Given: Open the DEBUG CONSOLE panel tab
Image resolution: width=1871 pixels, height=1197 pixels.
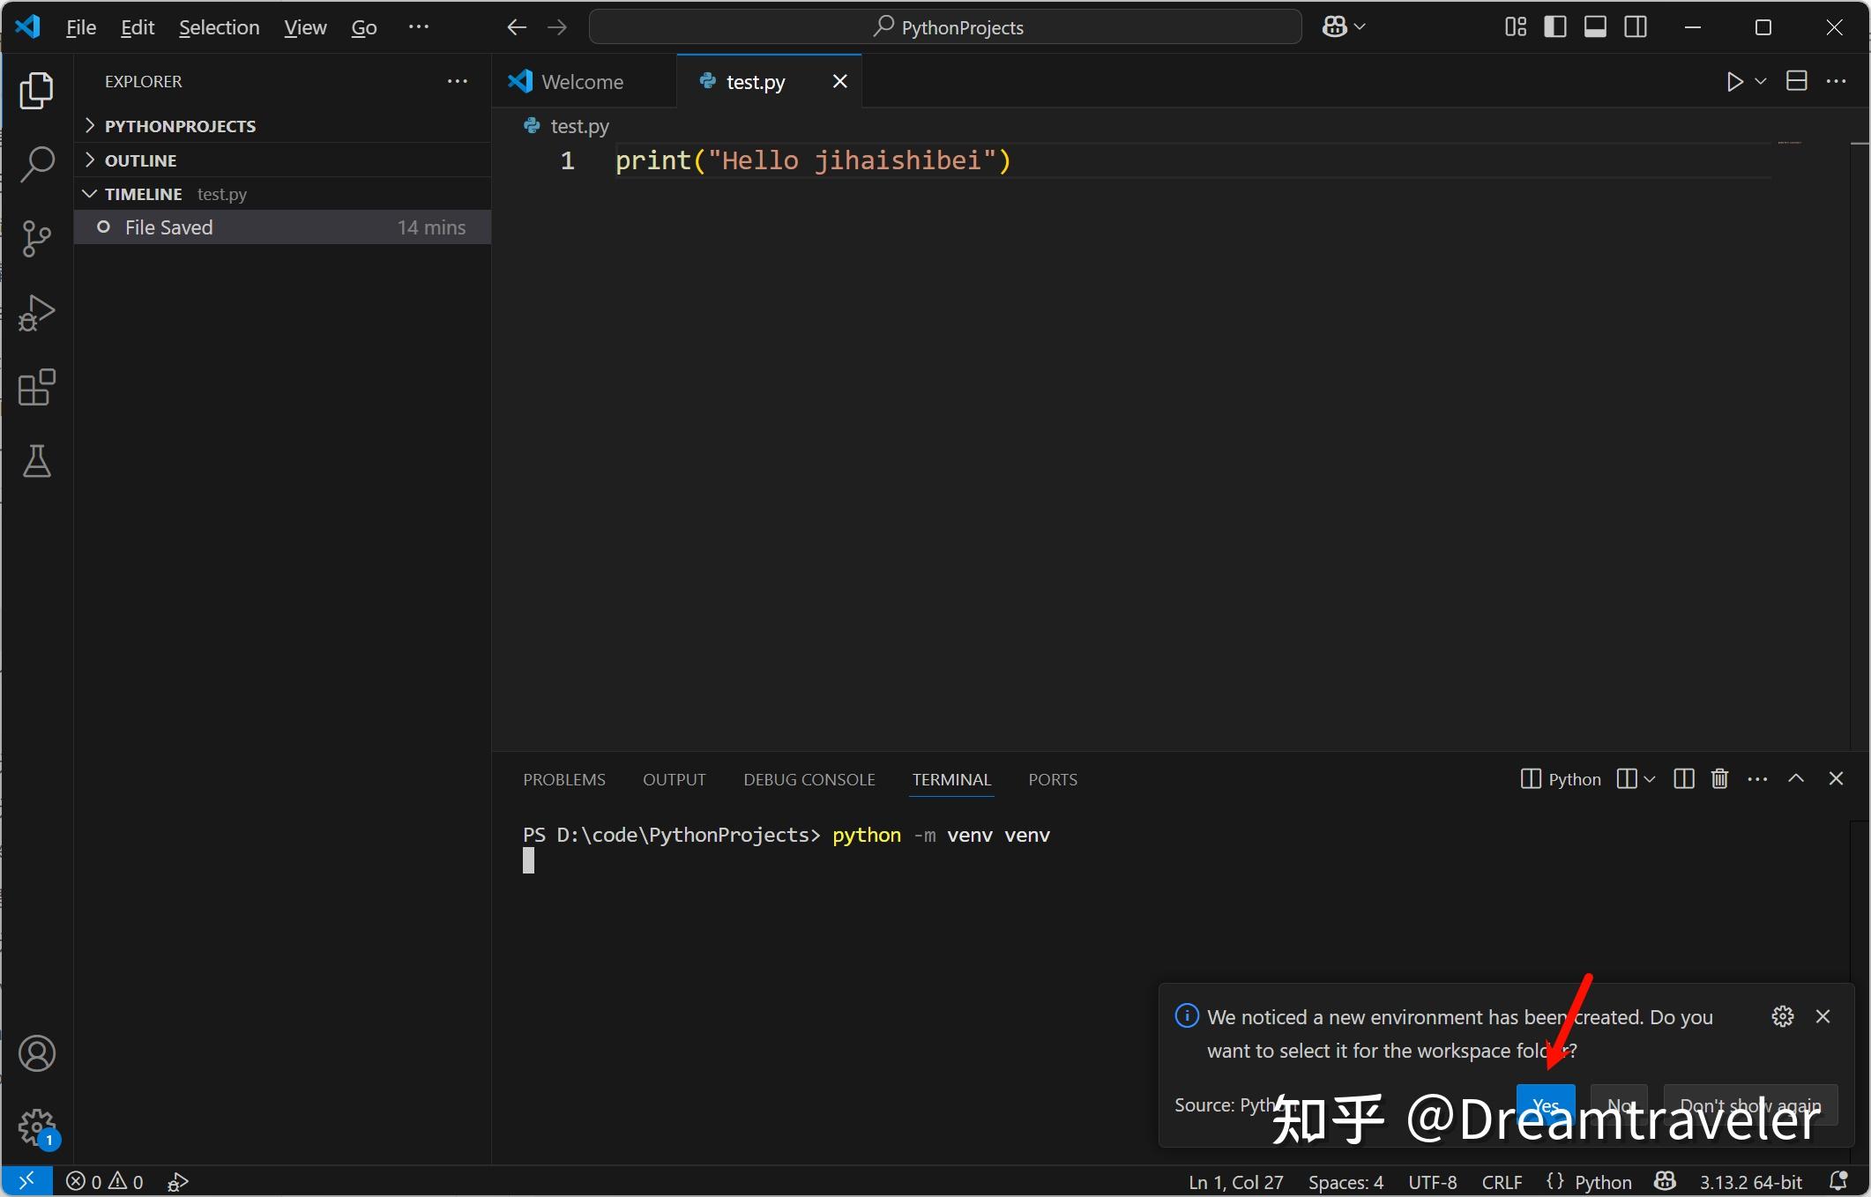Looking at the screenshot, I should tap(808, 779).
